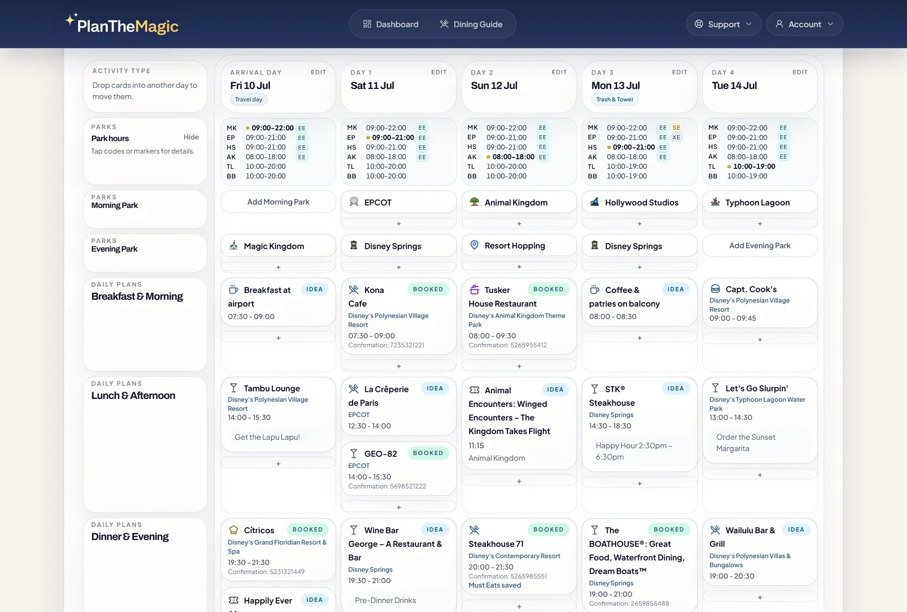The image size is (907, 612).
Task: Toggle Breakfast at airport IDEA badge
Action: tap(315, 290)
